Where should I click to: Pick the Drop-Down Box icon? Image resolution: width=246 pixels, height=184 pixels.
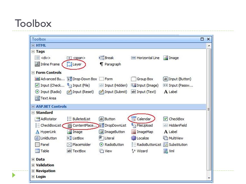click(69, 79)
